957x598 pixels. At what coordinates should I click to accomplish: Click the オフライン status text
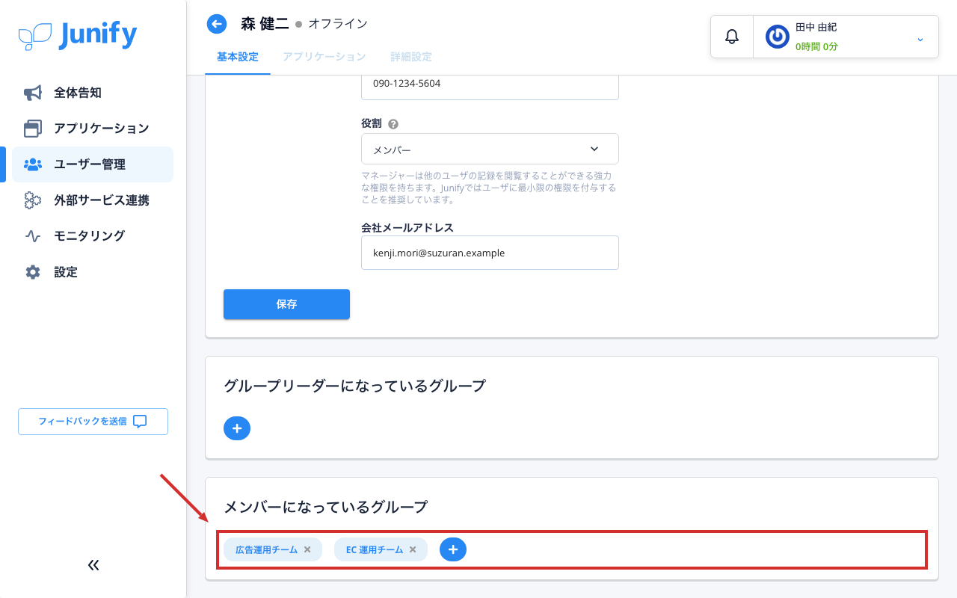coord(338,24)
